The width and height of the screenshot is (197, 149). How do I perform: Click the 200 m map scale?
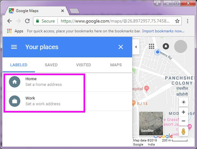(x=175, y=140)
